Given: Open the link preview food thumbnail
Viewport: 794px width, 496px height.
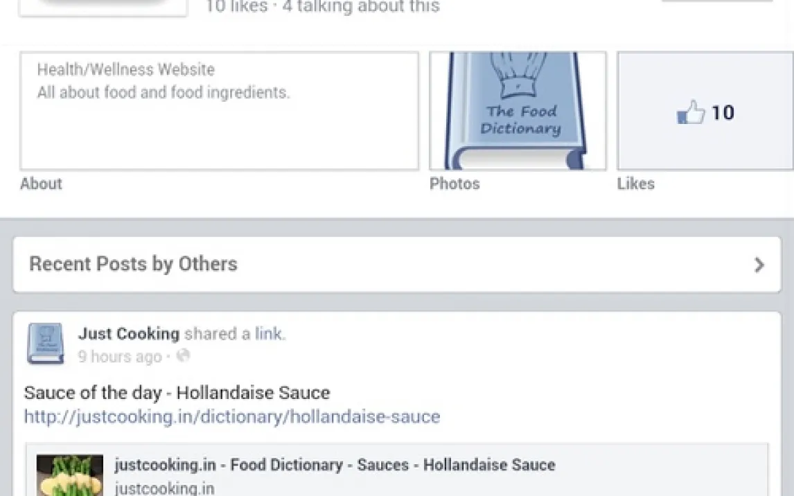Looking at the screenshot, I should pos(69,475).
